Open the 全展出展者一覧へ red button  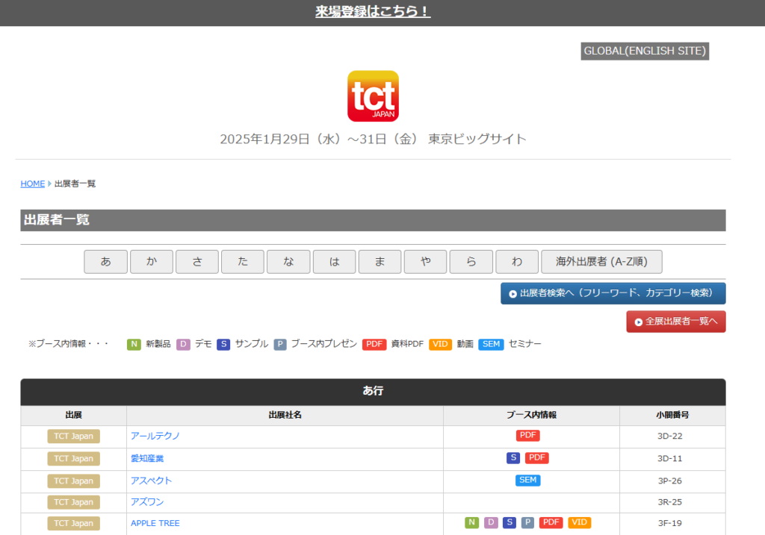[675, 322]
